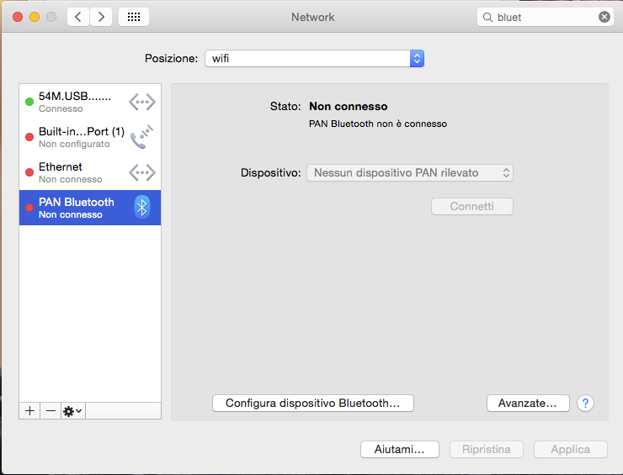Click the red status dot for Ethernet
Screen dimensions: 623x475
pyautogui.click(x=29, y=172)
